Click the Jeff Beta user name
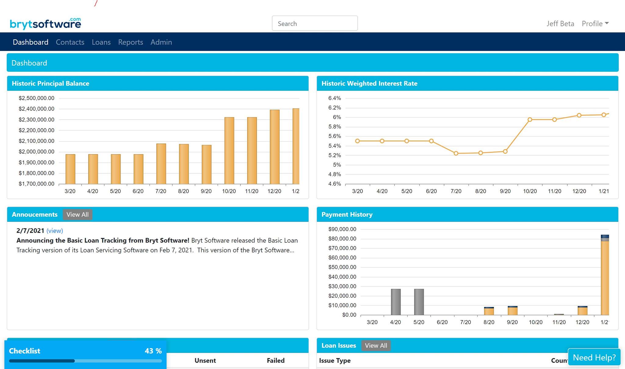 click(x=560, y=24)
